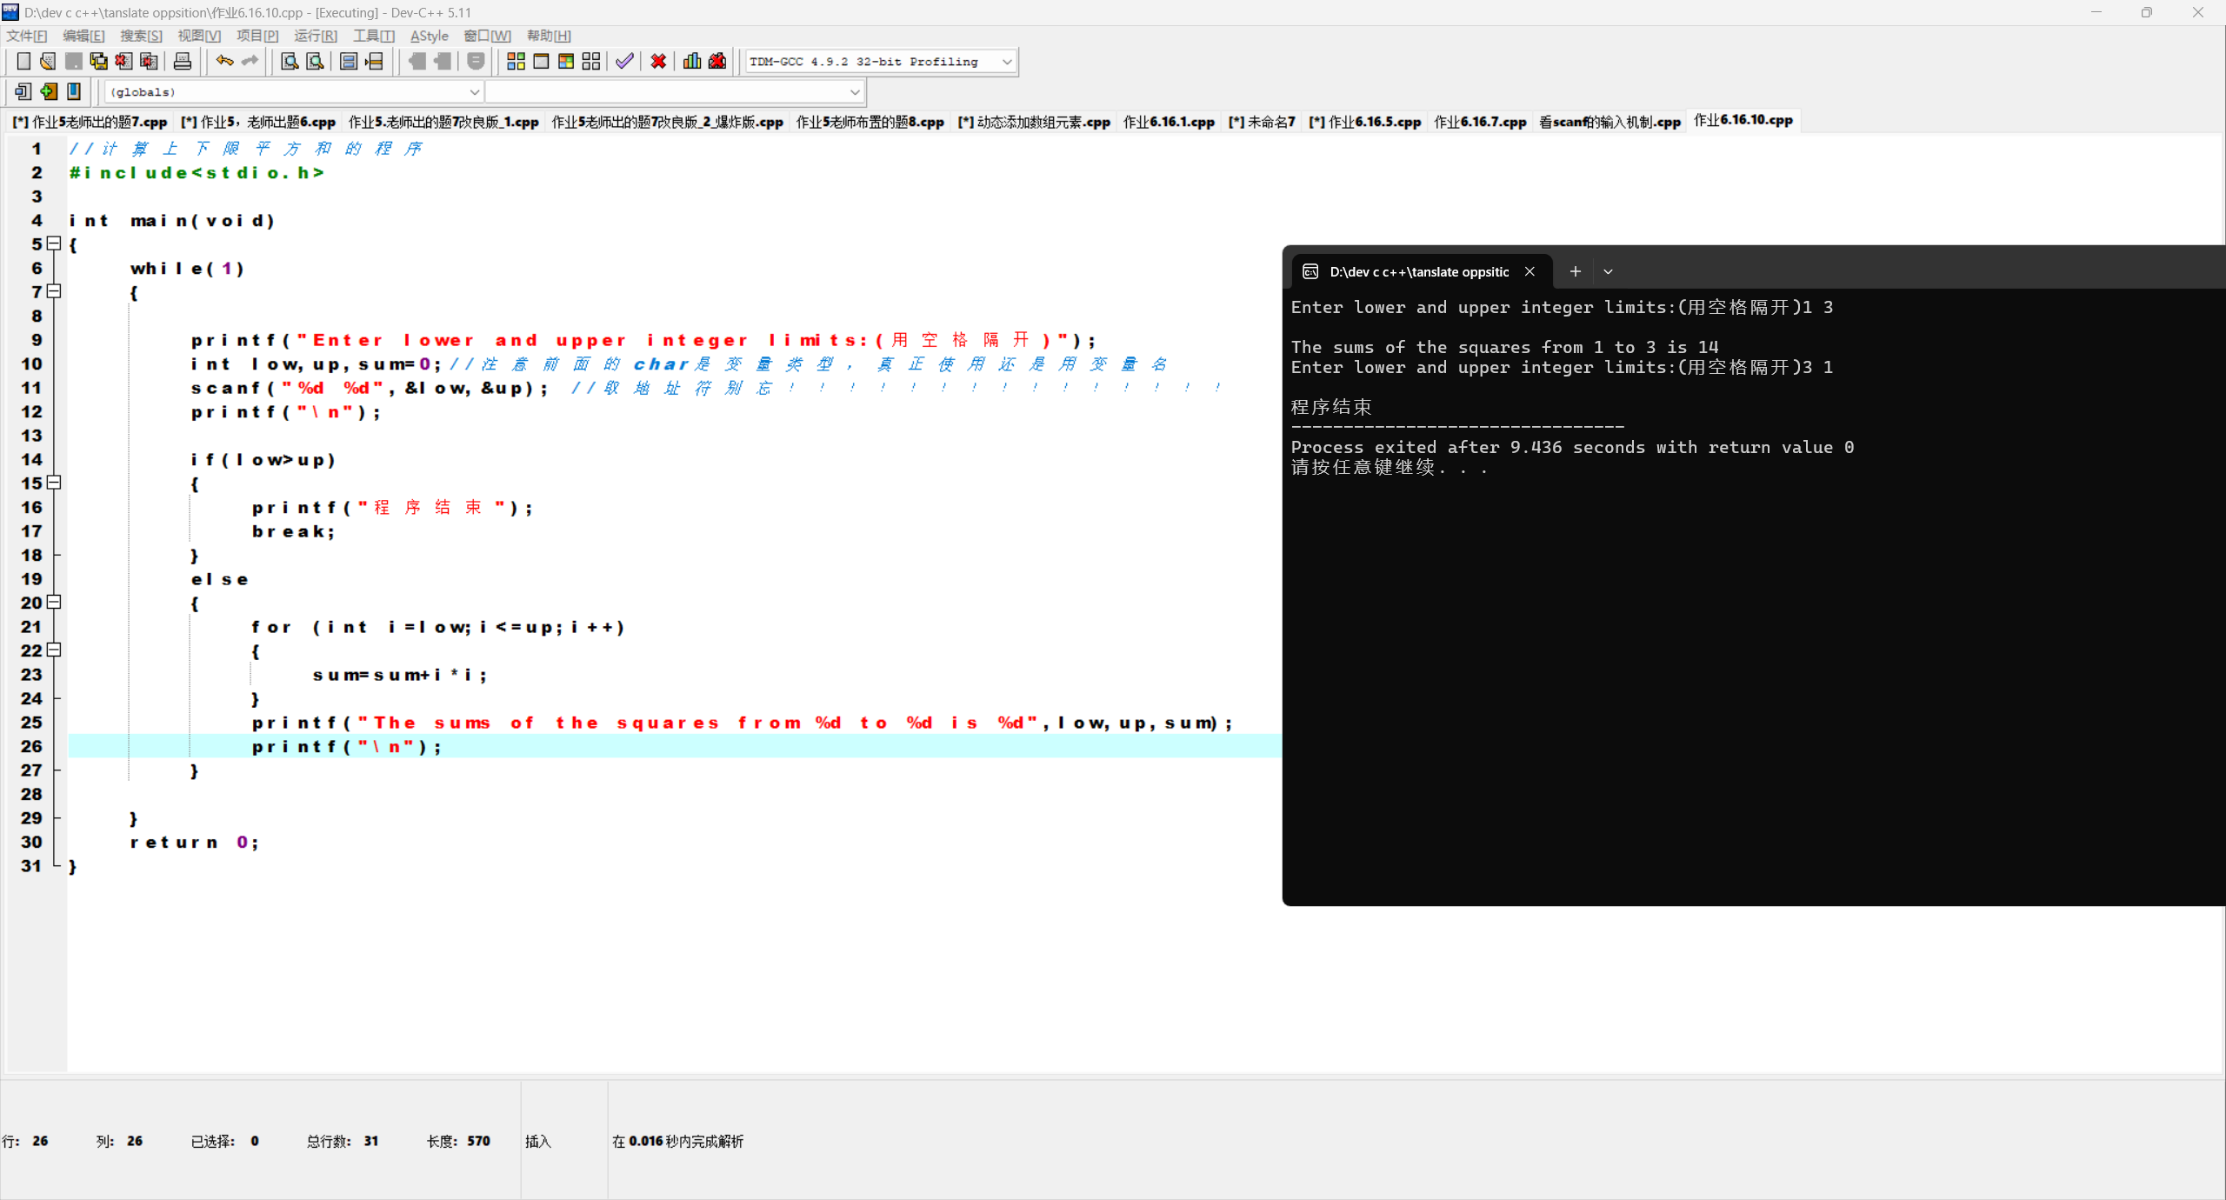2226x1200 pixels.
Task: Click code line 23 sum=sum+i*i
Action: pyautogui.click(x=400, y=675)
